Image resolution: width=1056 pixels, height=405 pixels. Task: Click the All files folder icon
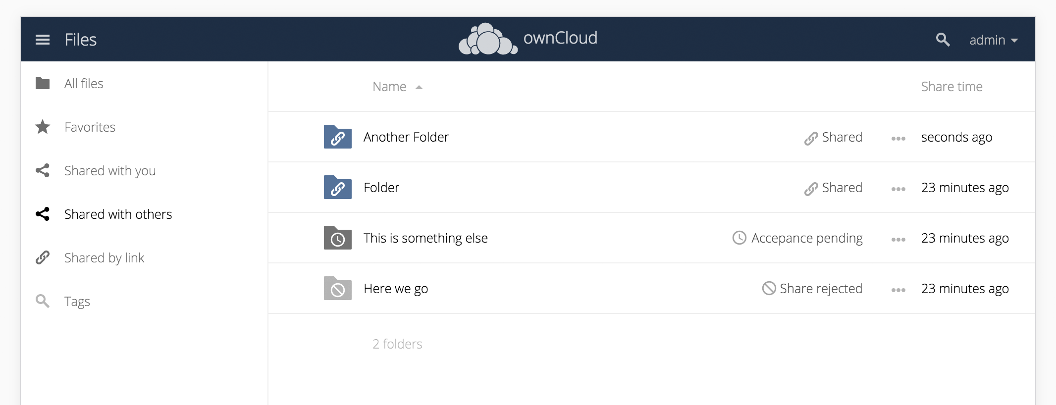coord(43,83)
